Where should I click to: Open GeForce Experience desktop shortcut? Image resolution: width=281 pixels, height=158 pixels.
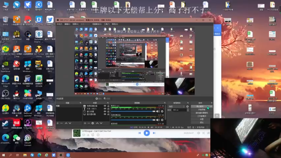[5, 66]
